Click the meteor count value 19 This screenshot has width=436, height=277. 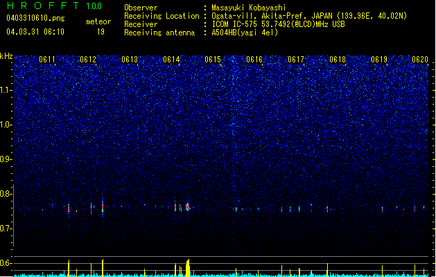(101, 32)
